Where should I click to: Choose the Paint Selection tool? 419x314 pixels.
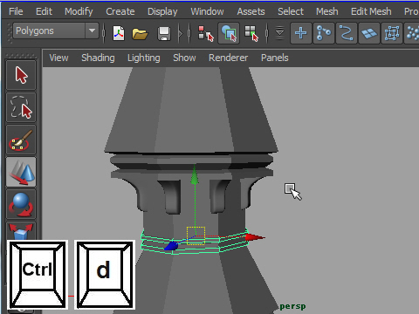tap(21, 140)
